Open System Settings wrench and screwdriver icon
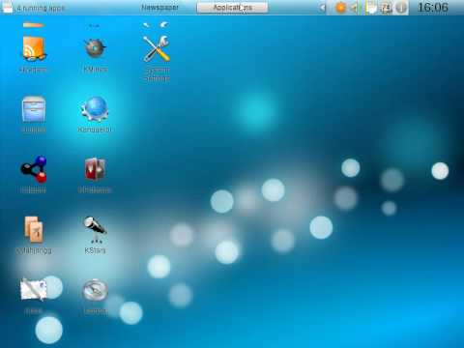Screen dimensions: 464x348 tap(157, 48)
